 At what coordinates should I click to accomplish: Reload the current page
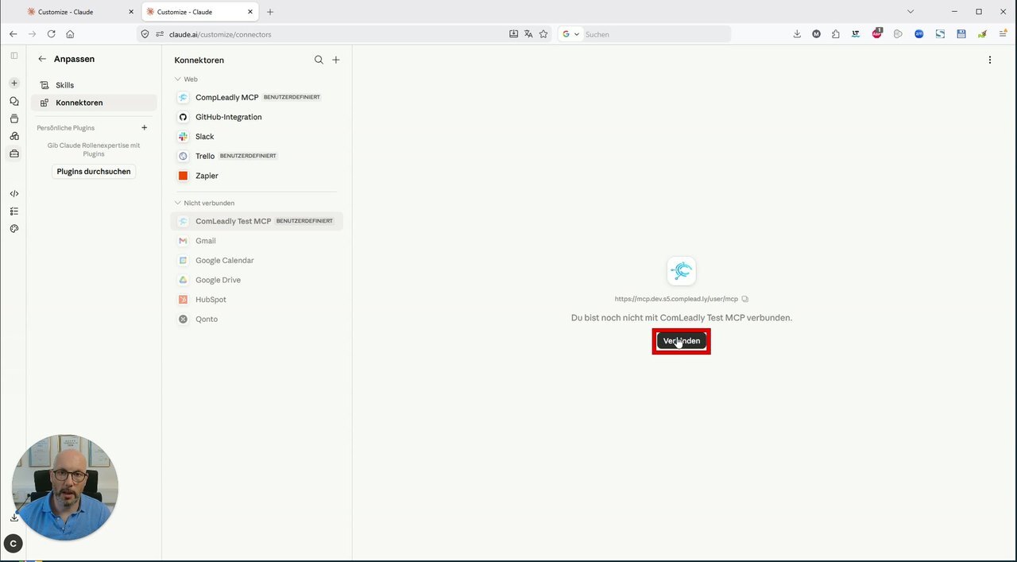pos(51,34)
